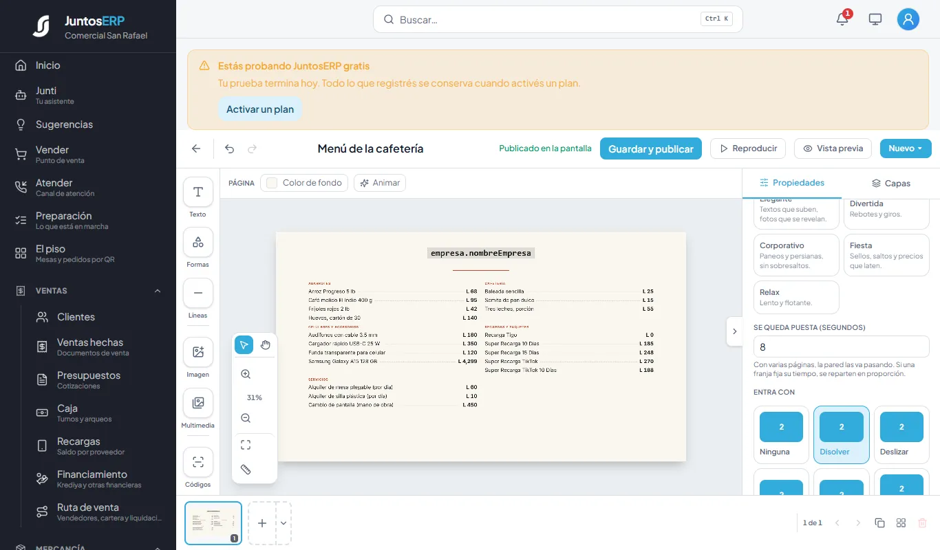Collapse the VENTAS sidebar section
This screenshot has height=550, width=940.
(x=158, y=291)
